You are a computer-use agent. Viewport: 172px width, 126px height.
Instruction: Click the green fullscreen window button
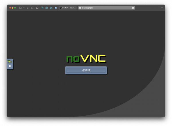tap(15, 8)
